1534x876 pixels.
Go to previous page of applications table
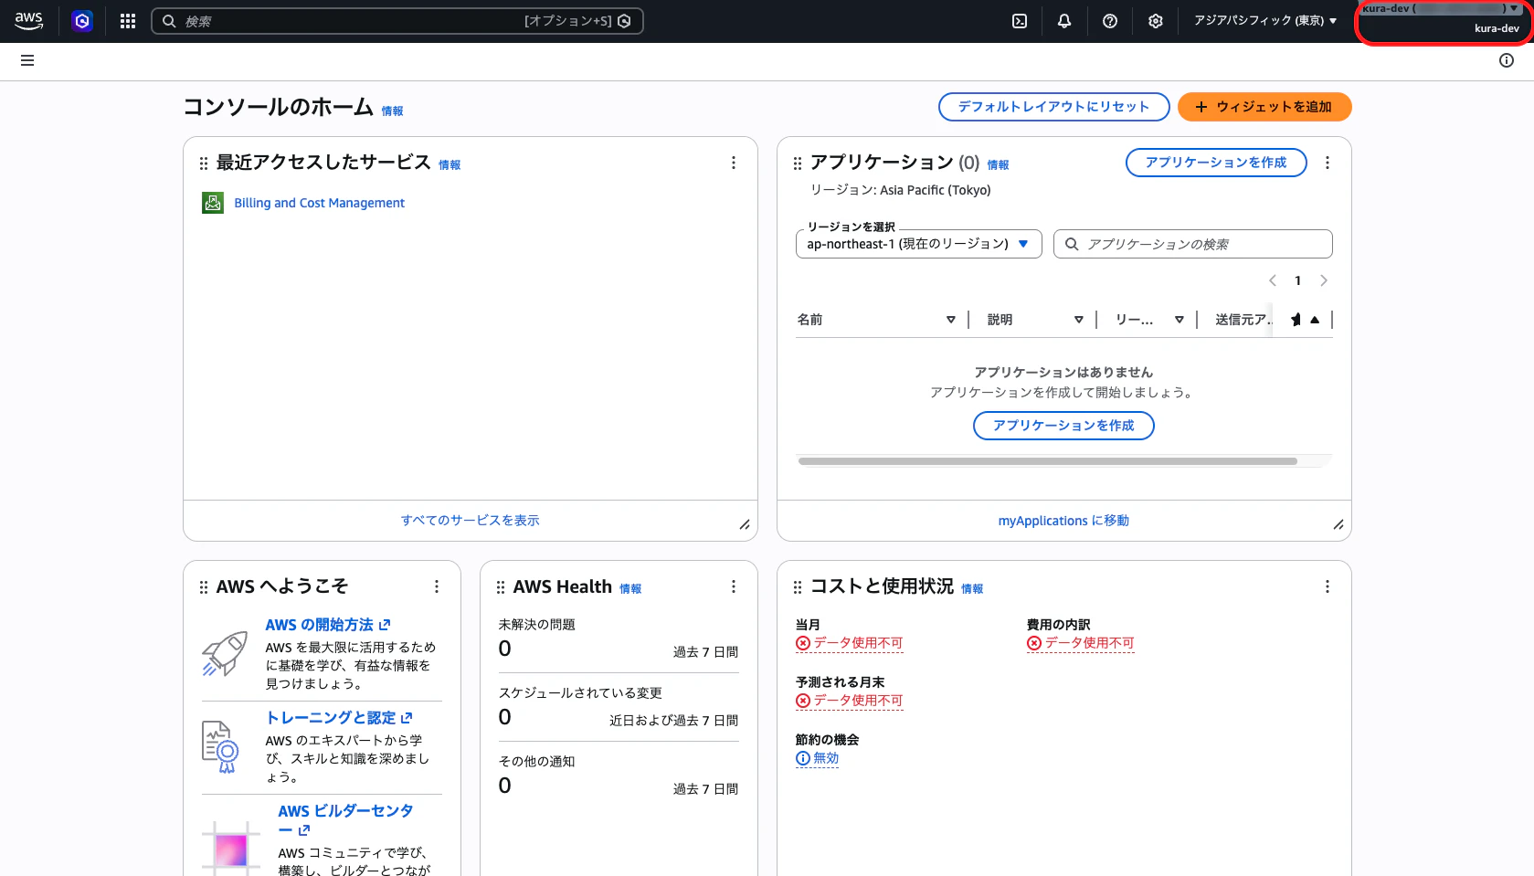pyautogui.click(x=1273, y=280)
